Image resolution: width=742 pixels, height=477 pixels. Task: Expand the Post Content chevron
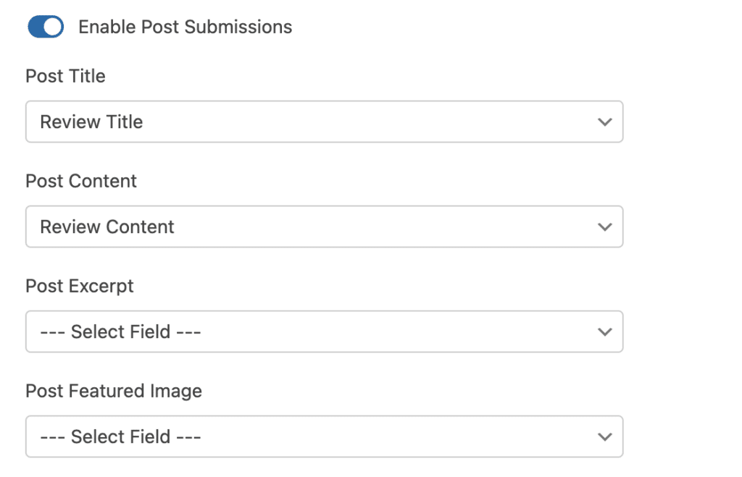pyautogui.click(x=605, y=227)
